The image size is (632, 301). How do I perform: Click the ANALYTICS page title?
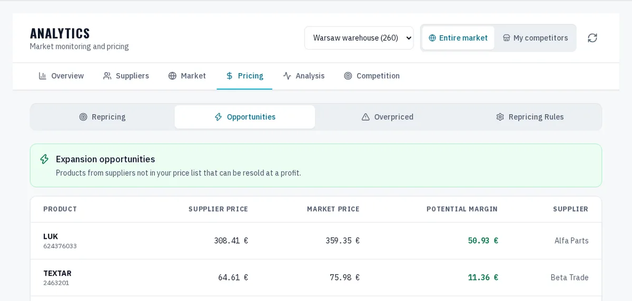[x=60, y=33]
